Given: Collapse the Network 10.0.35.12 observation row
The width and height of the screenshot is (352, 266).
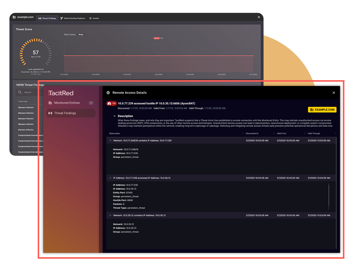Looking at the screenshot, I should pos(110,215).
